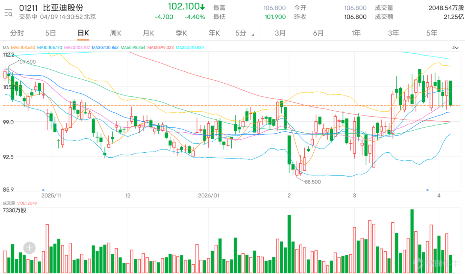
Task: Open the 5分 interval dropdown arrow
Action: [253, 35]
